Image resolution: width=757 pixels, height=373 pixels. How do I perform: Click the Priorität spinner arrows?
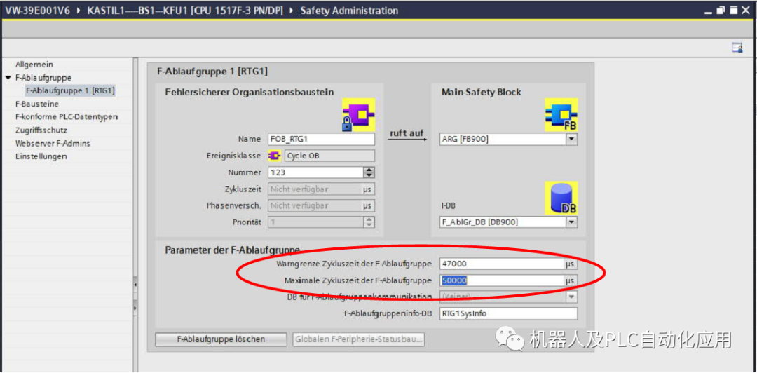coord(369,222)
